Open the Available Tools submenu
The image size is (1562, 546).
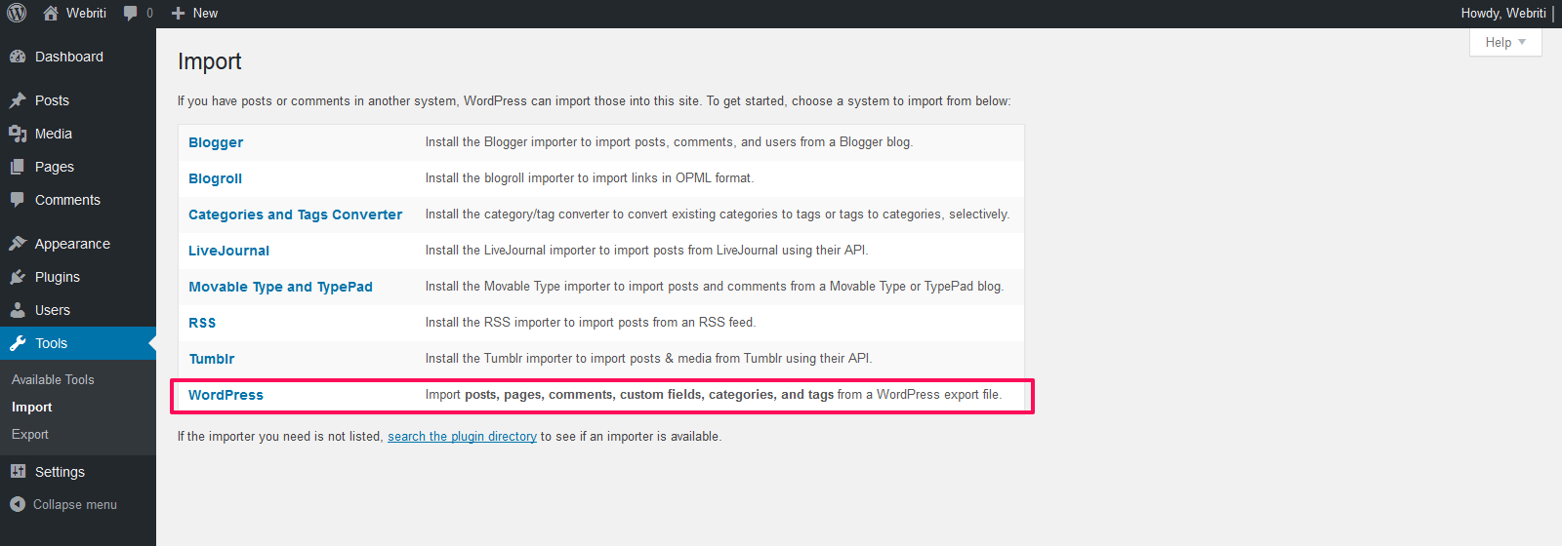coord(53,379)
